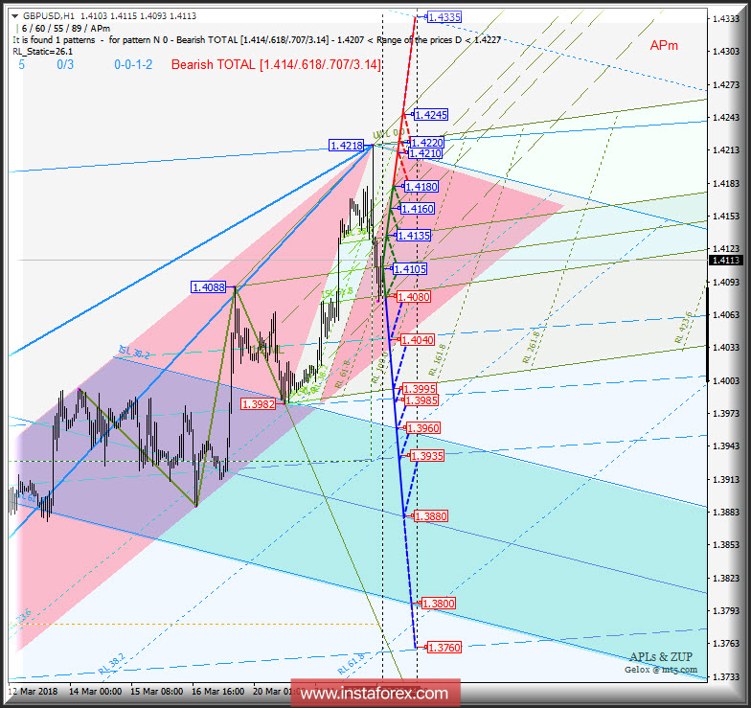
Task: Click the 1.4333 price scale value
Action: tap(726, 19)
